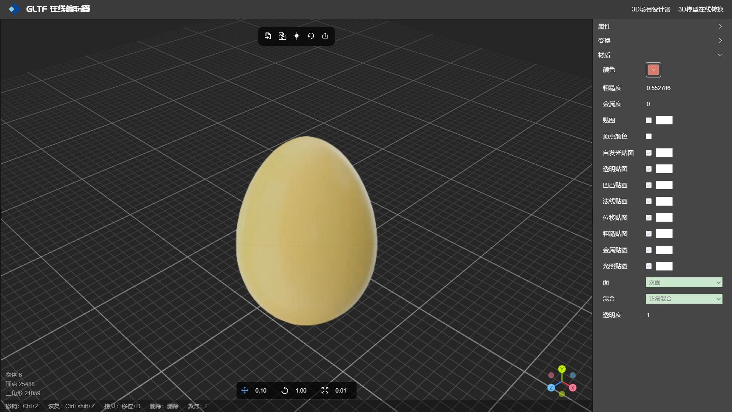Viewport: 732px width, 412px height.
Task: Open the 混合 dropdown showing 正常混合
Action: tap(684, 299)
